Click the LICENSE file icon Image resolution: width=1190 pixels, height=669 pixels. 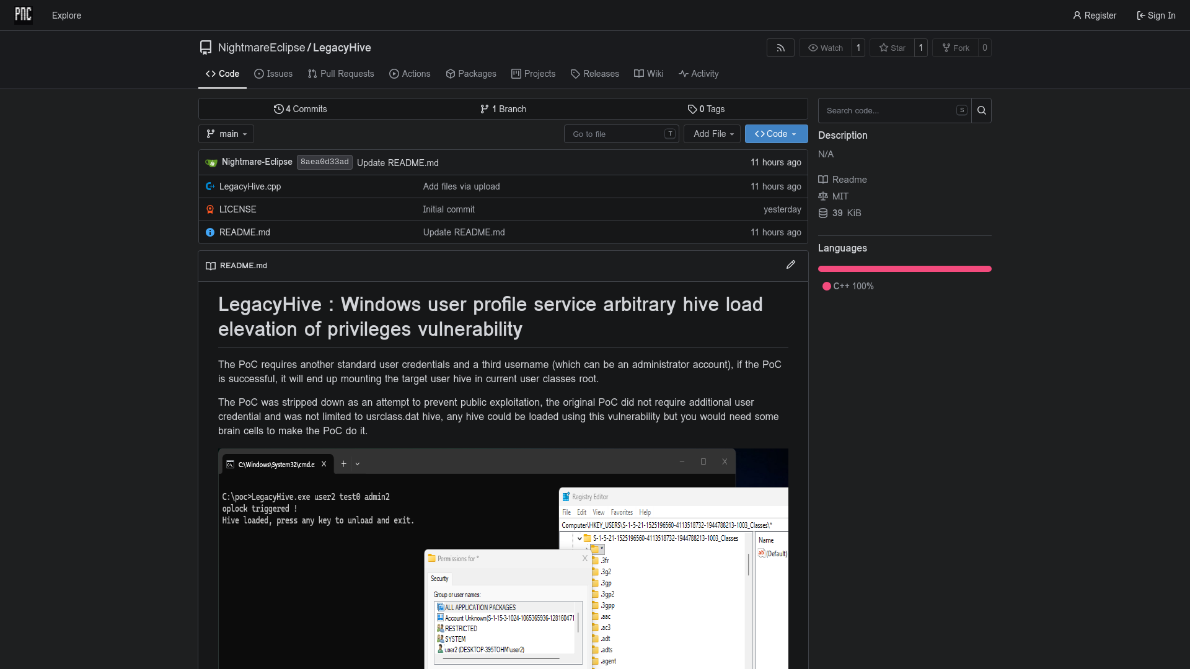(210, 209)
